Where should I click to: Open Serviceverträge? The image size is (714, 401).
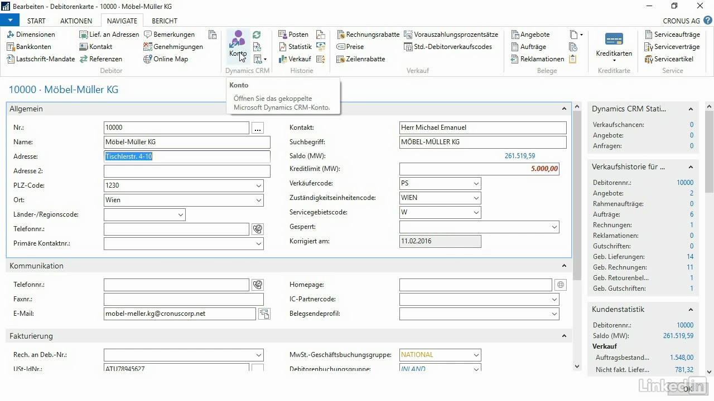coord(672,47)
